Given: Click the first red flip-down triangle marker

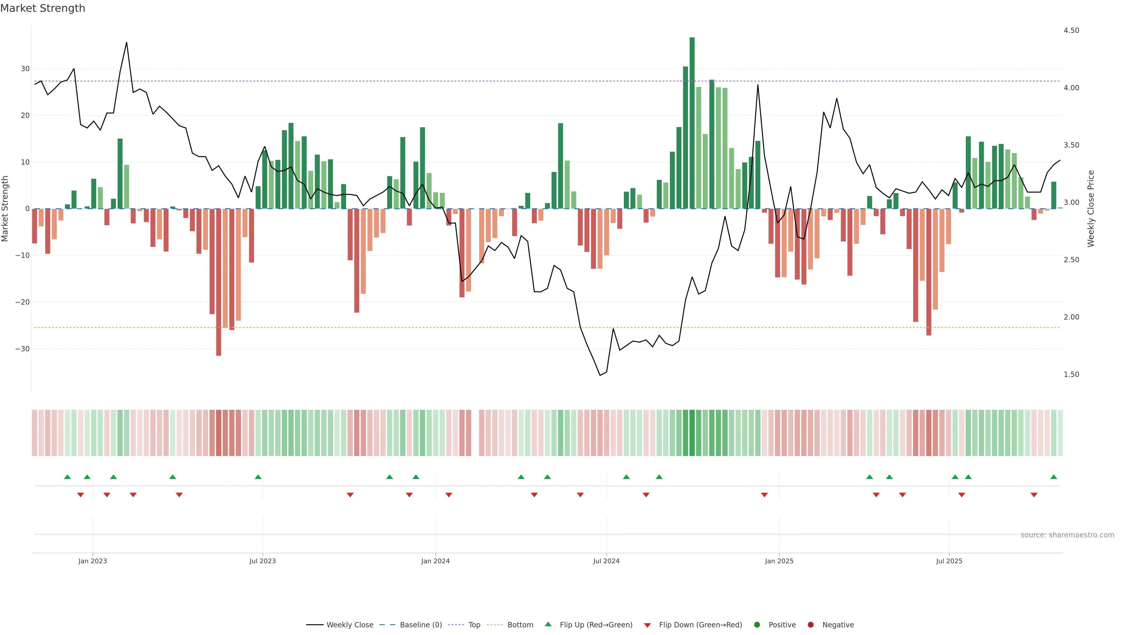Looking at the screenshot, I should click(x=81, y=495).
